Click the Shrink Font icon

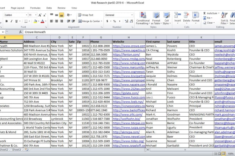(x=45, y=15)
